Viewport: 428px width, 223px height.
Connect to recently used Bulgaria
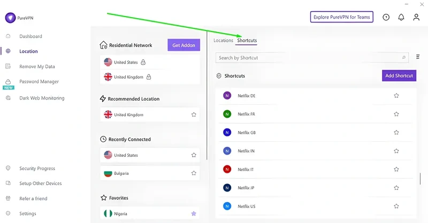(150, 173)
